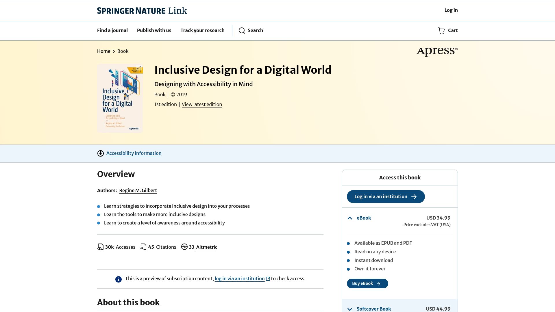Click the Apress publisher logo
Viewport: 555px width, 312px height.
tap(437, 51)
